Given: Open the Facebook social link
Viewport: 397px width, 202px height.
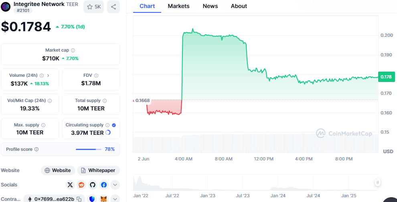Looking at the screenshot, I should 104,185.
